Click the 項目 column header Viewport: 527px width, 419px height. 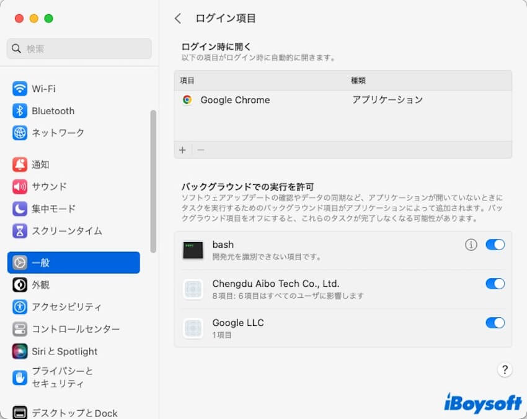tap(187, 81)
